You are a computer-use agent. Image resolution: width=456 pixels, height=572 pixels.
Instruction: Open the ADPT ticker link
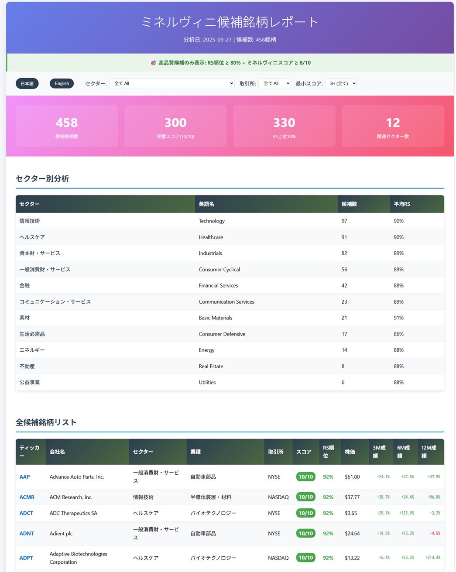point(26,558)
